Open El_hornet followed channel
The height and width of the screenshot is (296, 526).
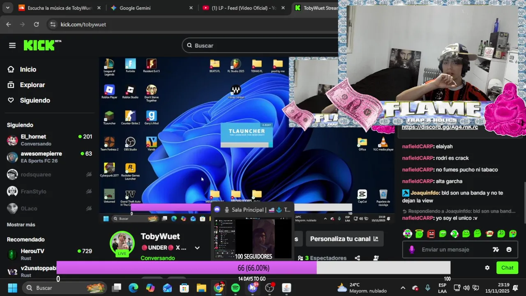pos(49,140)
